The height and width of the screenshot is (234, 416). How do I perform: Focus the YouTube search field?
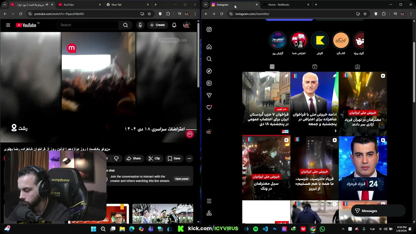[x=88, y=25]
